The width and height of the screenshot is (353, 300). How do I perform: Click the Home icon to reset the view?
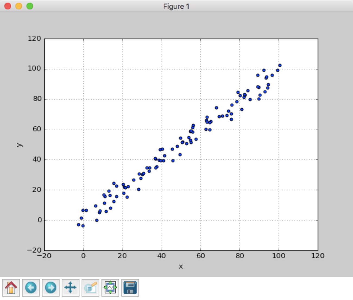coord(11,288)
